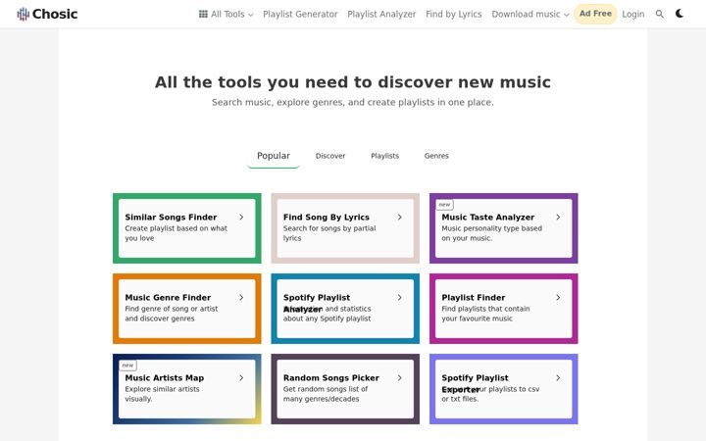Image resolution: width=706 pixels, height=441 pixels.
Task: Click 'Music personality type based on your music.'
Action: (491, 233)
